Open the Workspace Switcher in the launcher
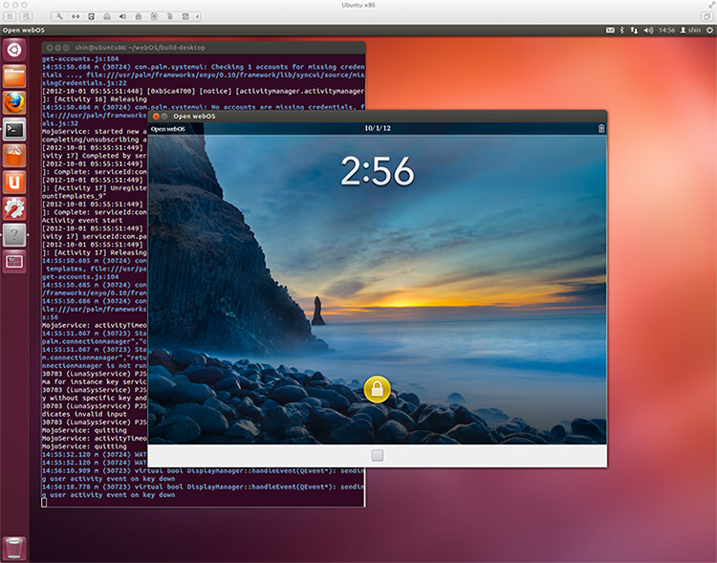The width and height of the screenshot is (717, 563). (14, 262)
